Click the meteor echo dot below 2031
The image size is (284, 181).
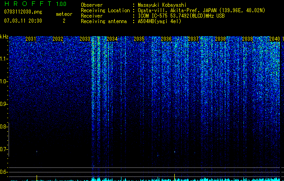click(37, 151)
